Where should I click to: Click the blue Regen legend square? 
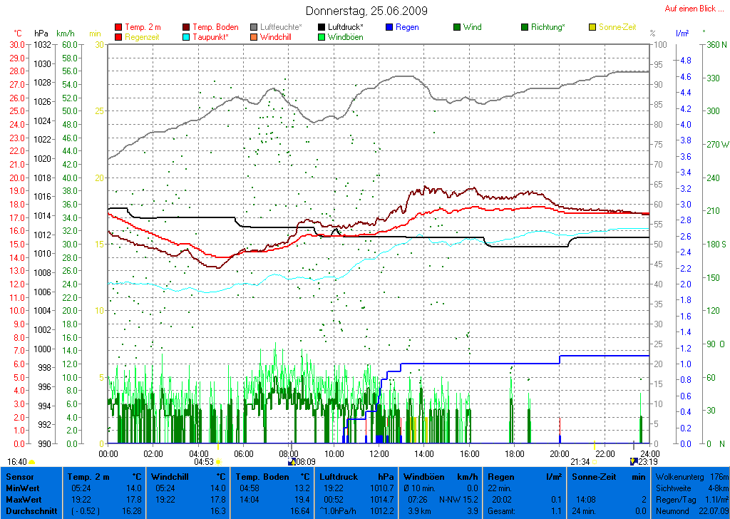click(x=389, y=27)
